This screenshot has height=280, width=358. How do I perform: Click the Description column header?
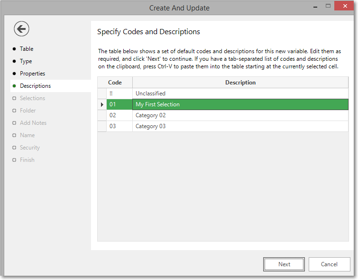(x=240, y=83)
